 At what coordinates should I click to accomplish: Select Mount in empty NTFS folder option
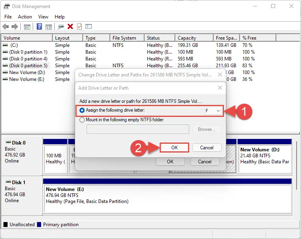click(82, 120)
